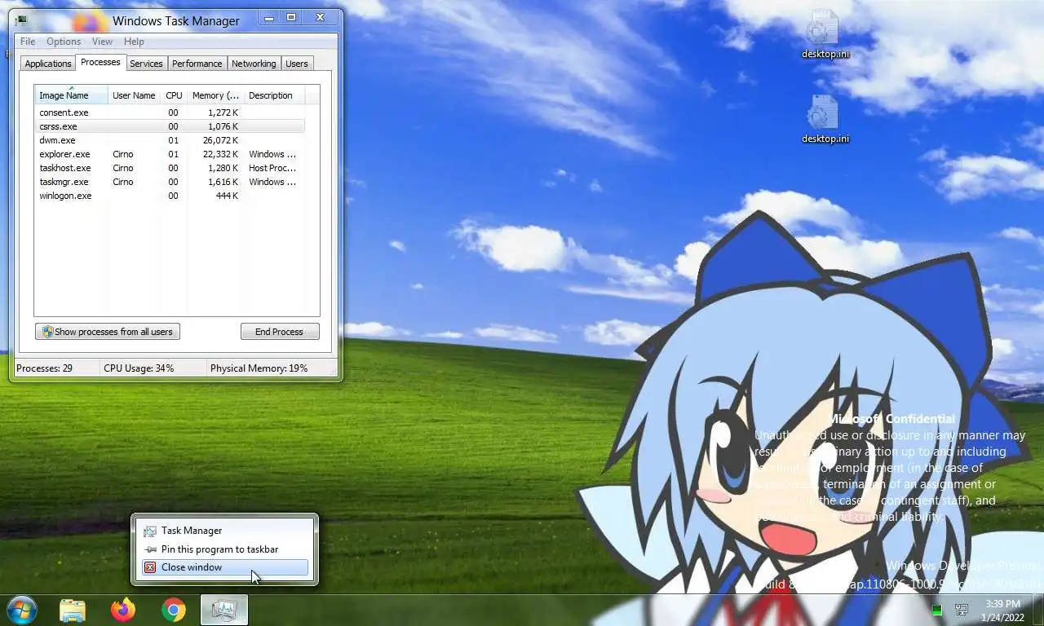Choose Pin this program to taskbar
Viewport: 1044px width, 626px height.
point(225,549)
